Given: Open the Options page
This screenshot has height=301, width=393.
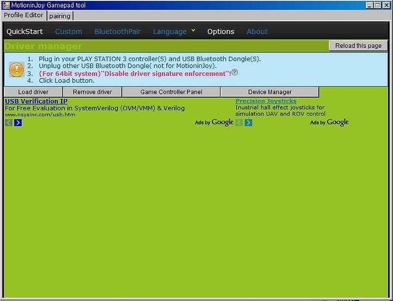Looking at the screenshot, I should [x=221, y=32].
